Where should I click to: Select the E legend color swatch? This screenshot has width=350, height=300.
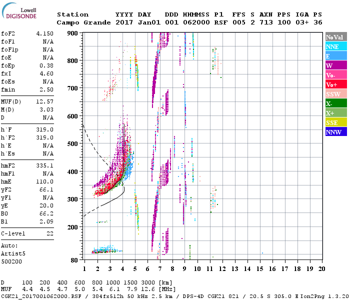(336, 56)
